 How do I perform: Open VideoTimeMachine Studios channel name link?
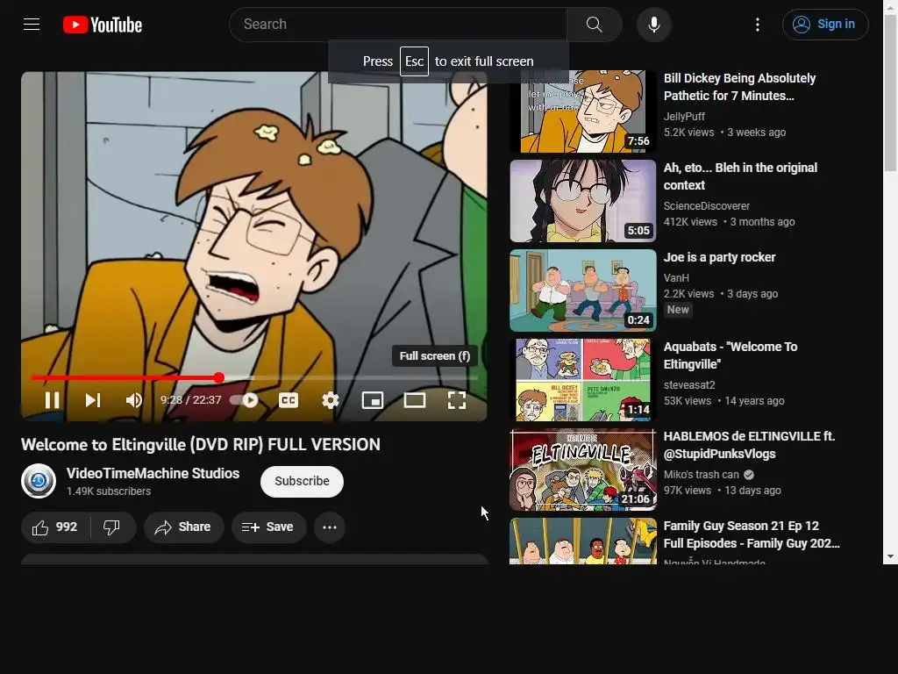[x=153, y=473]
